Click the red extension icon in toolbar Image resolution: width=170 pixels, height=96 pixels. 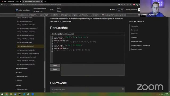[x=134, y=5]
